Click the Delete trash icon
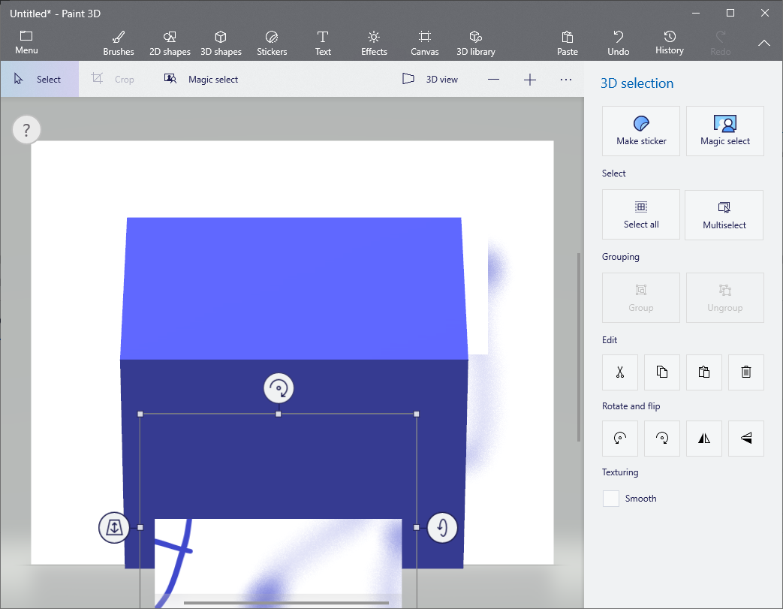Screen dimensions: 783x609 click(745, 372)
